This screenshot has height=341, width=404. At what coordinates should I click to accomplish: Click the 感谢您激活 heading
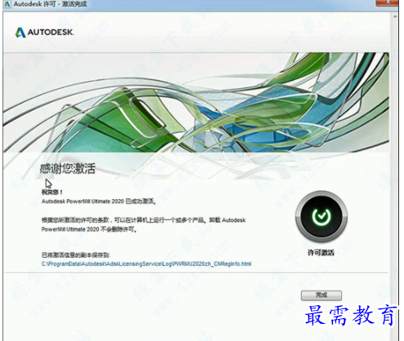coord(68,169)
